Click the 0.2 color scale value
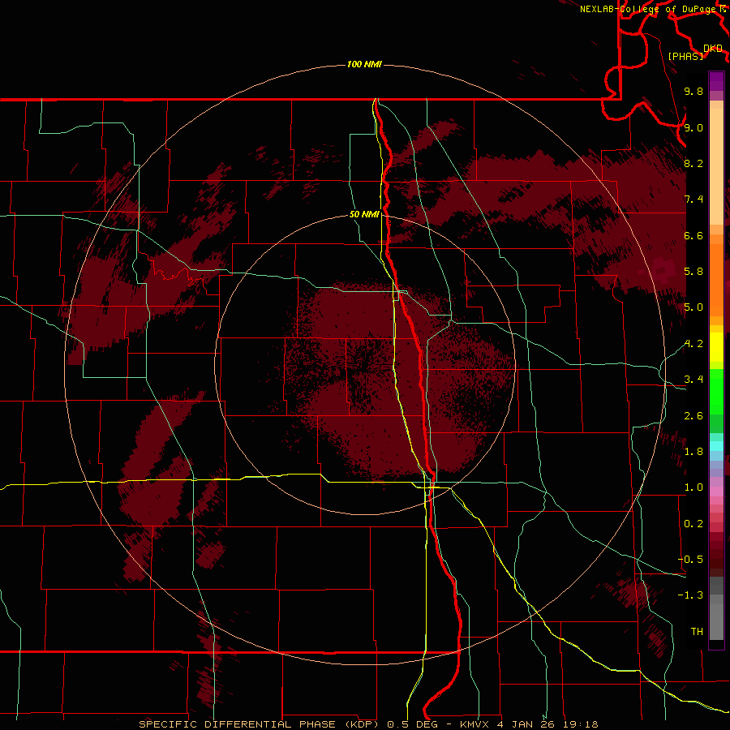This screenshot has width=730, height=730. pyautogui.click(x=693, y=524)
